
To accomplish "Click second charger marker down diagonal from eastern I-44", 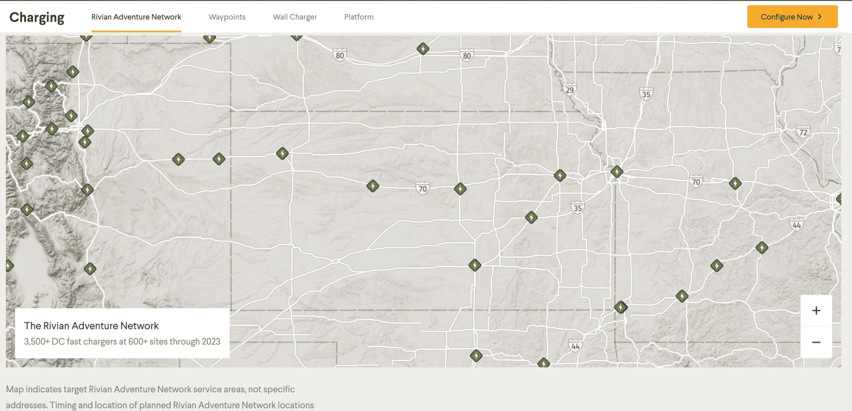I will pos(717,266).
